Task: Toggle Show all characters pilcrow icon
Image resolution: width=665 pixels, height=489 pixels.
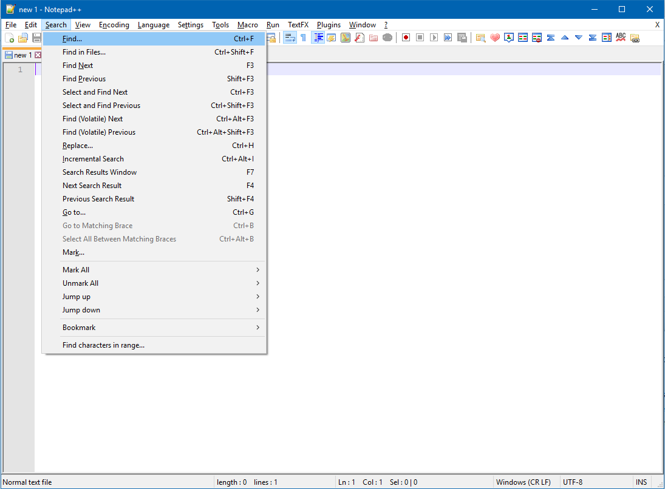Action: coord(303,38)
